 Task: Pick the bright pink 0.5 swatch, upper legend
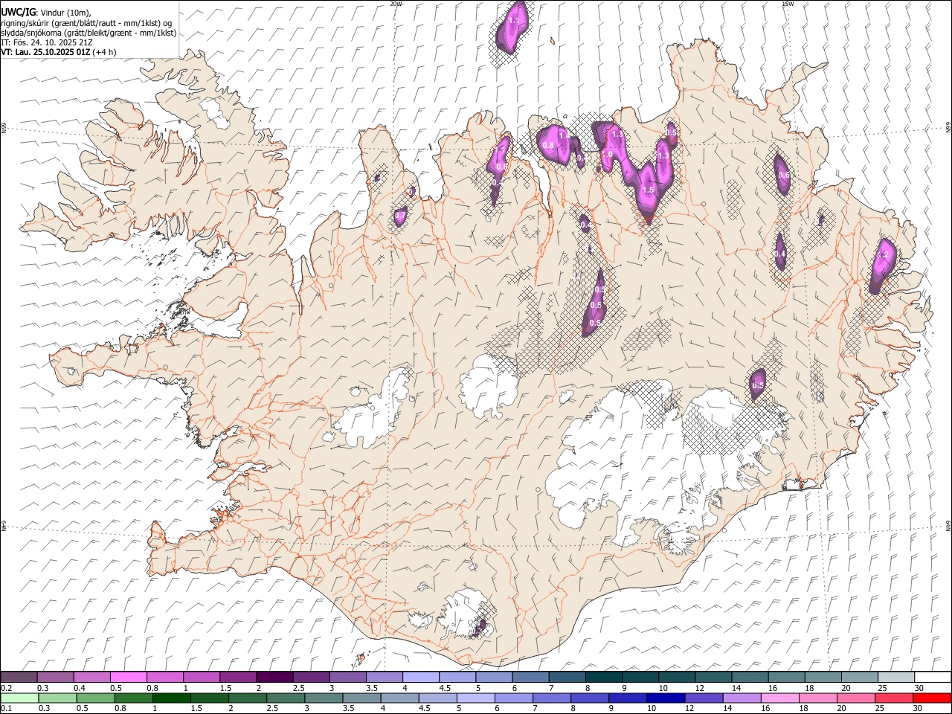(128, 678)
